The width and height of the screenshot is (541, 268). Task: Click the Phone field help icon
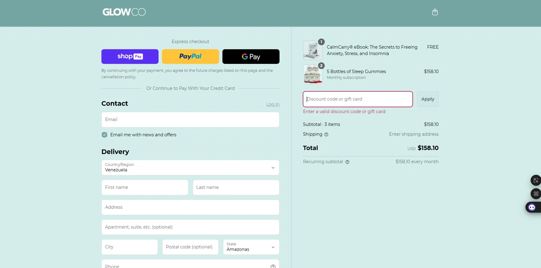point(273,267)
